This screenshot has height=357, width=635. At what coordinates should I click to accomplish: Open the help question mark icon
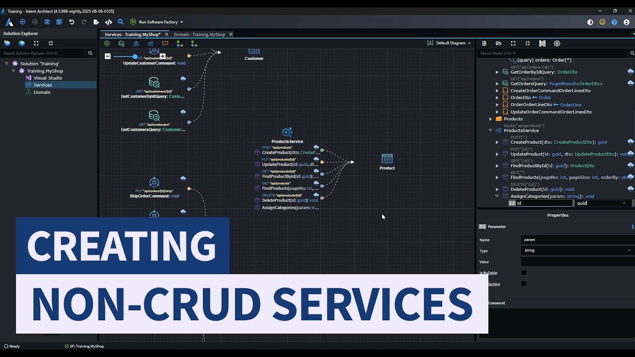pyautogui.click(x=614, y=22)
